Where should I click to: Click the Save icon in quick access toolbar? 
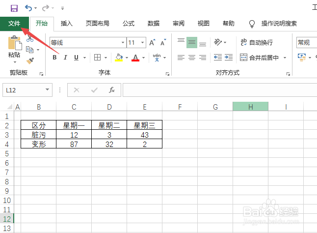point(14,8)
